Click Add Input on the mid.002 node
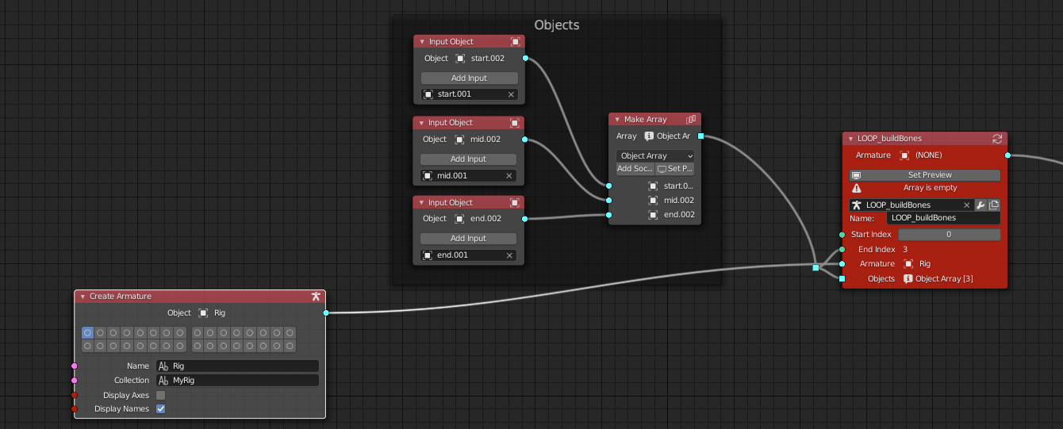This screenshot has height=429, width=1063. pos(469,159)
